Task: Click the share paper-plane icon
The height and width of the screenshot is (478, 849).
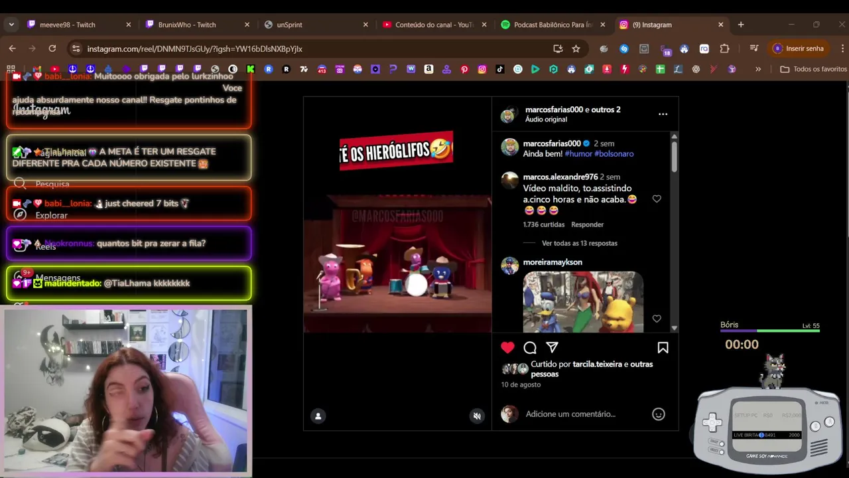Action: (x=552, y=347)
